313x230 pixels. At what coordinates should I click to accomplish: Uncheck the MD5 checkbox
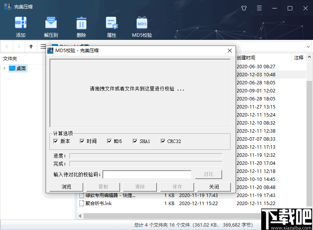(x=109, y=141)
